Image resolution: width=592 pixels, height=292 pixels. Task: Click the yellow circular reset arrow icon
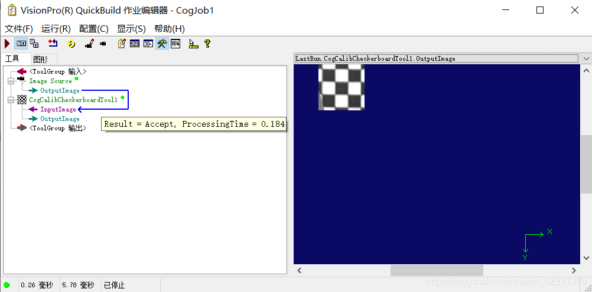click(x=71, y=44)
